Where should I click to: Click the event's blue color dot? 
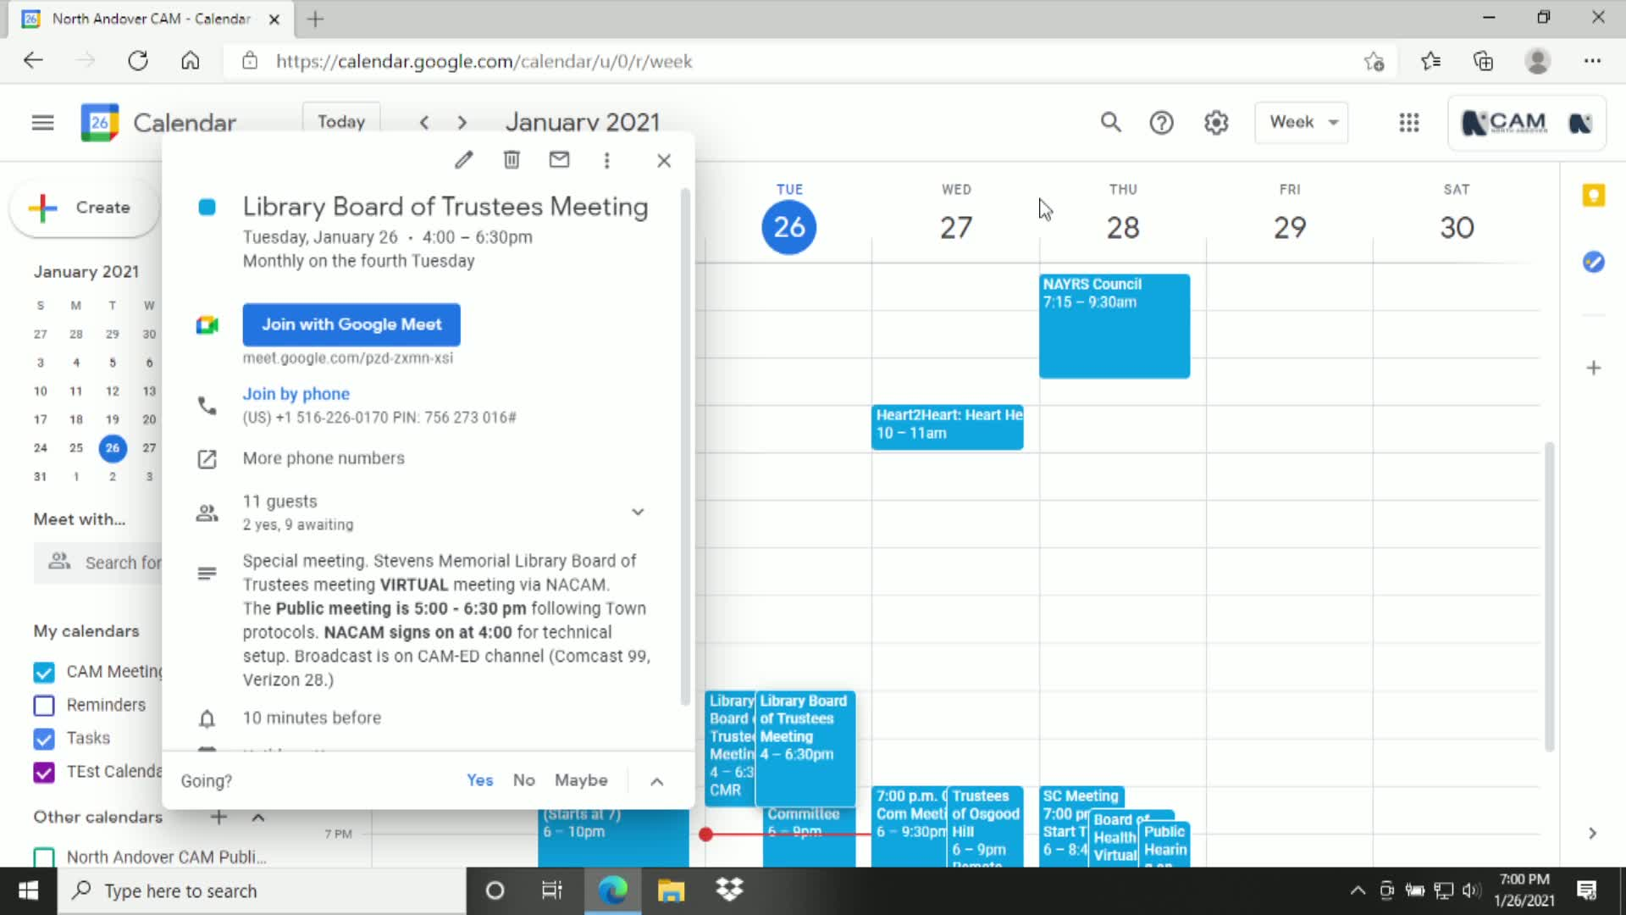(x=207, y=208)
